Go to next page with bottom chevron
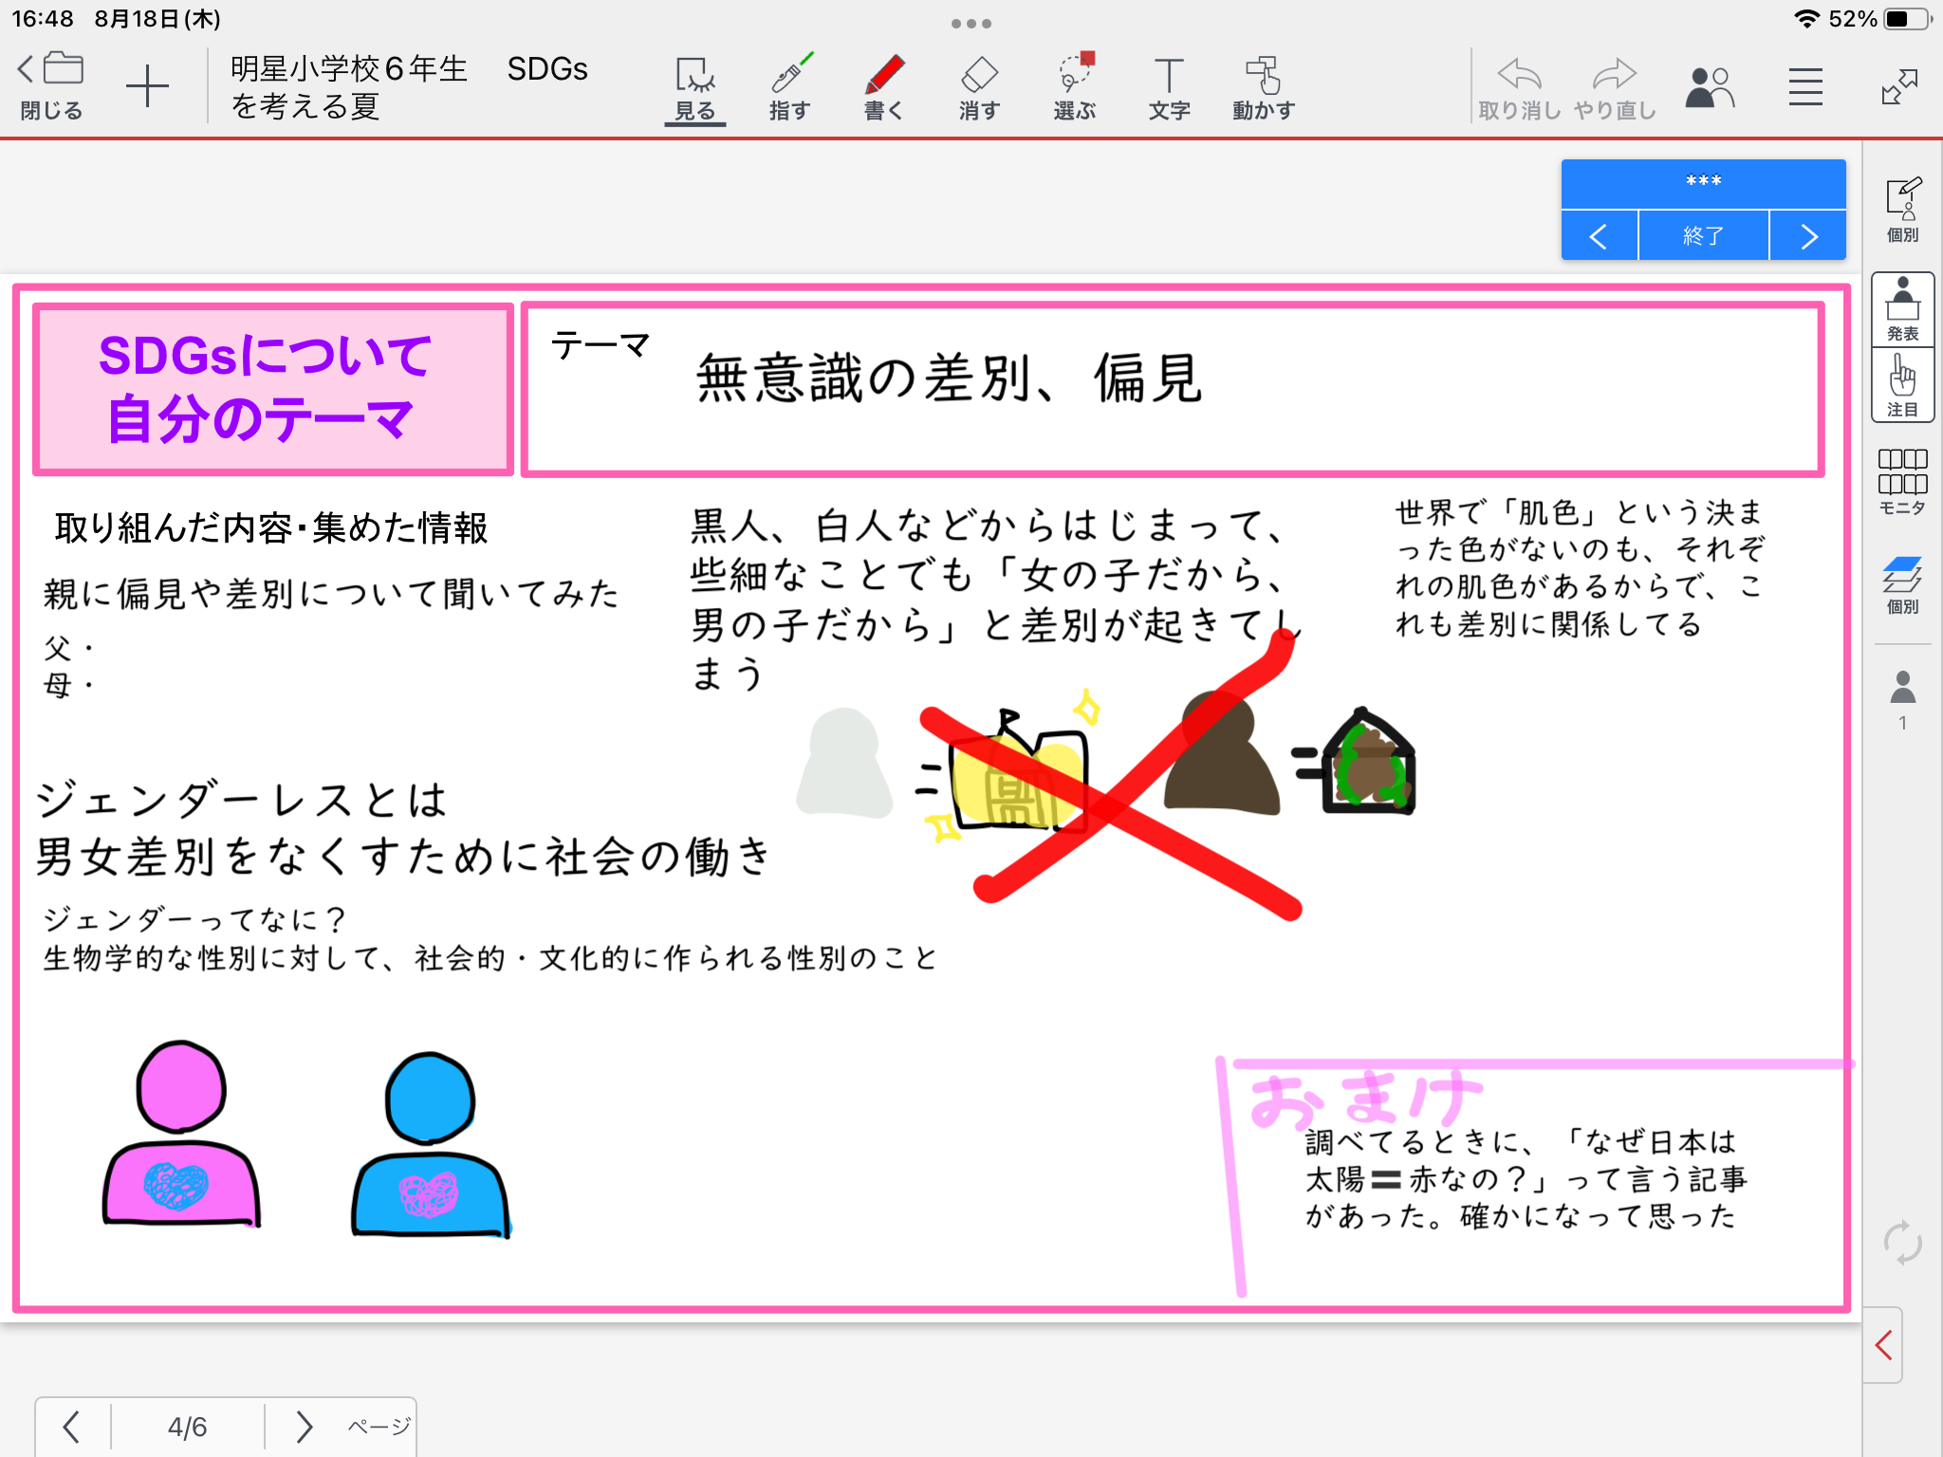Viewport: 1943px width, 1457px height. [304, 1427]
